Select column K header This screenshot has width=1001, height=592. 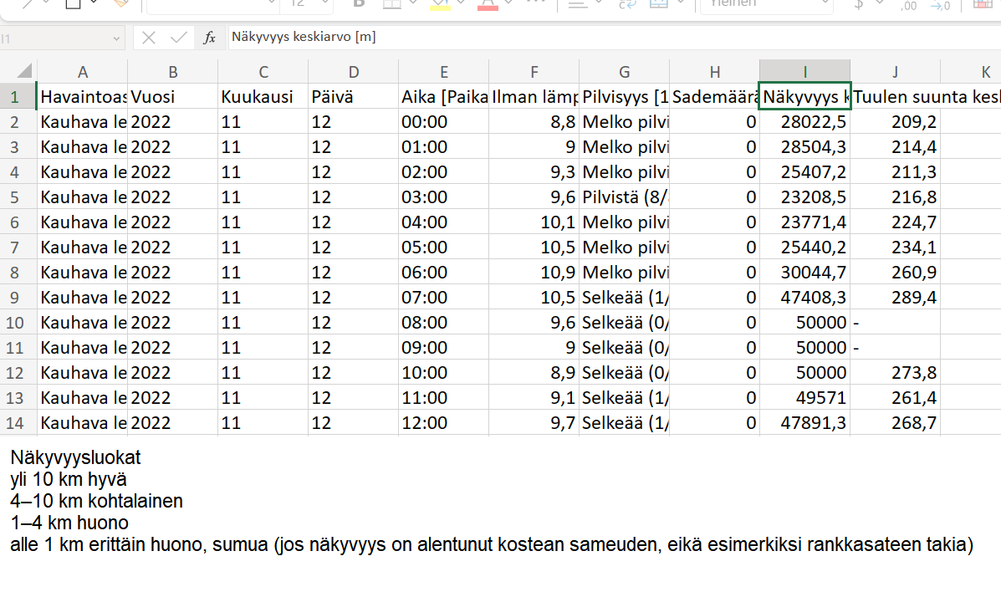coord(971,72)
